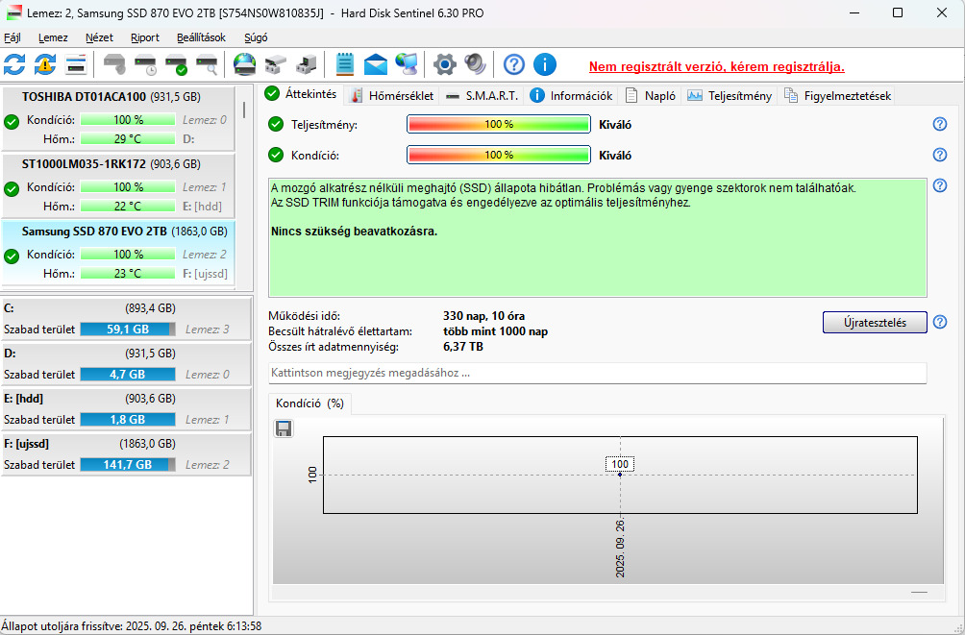Click the disk with green checkmark icon
Viewport: 965px width, 635px height.
click(x=177, y=64)
